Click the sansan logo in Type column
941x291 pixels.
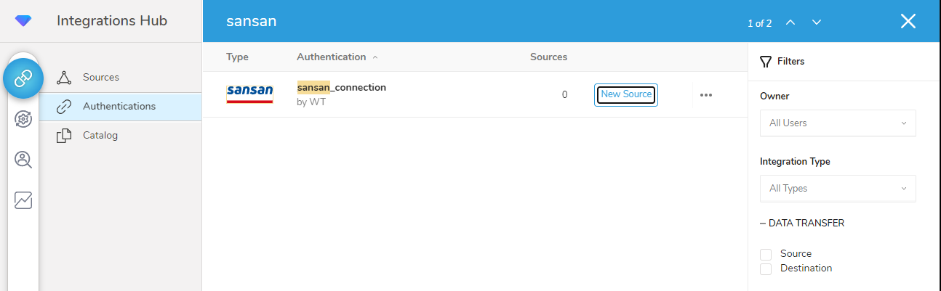click(x=249, y=94)
